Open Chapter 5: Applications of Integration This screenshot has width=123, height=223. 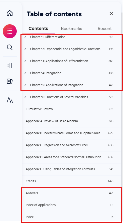(x=57, y=85)
